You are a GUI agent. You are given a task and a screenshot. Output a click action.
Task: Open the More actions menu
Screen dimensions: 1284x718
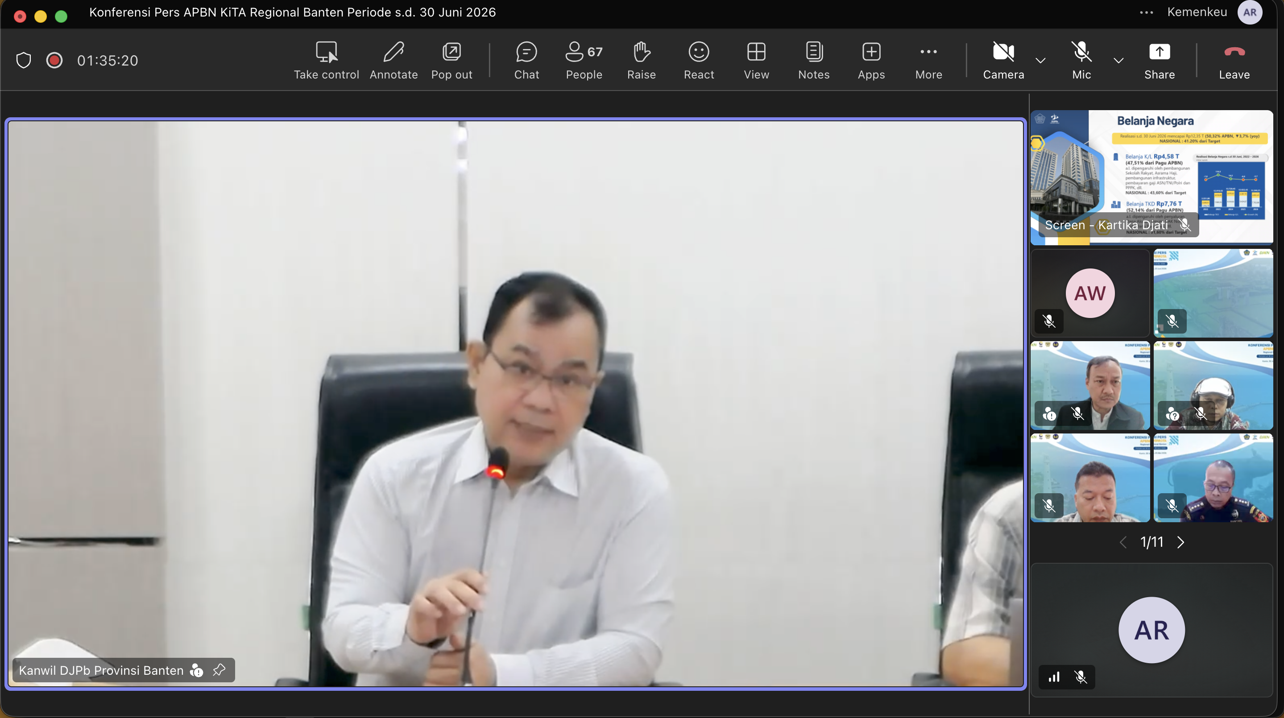[928, 60]
